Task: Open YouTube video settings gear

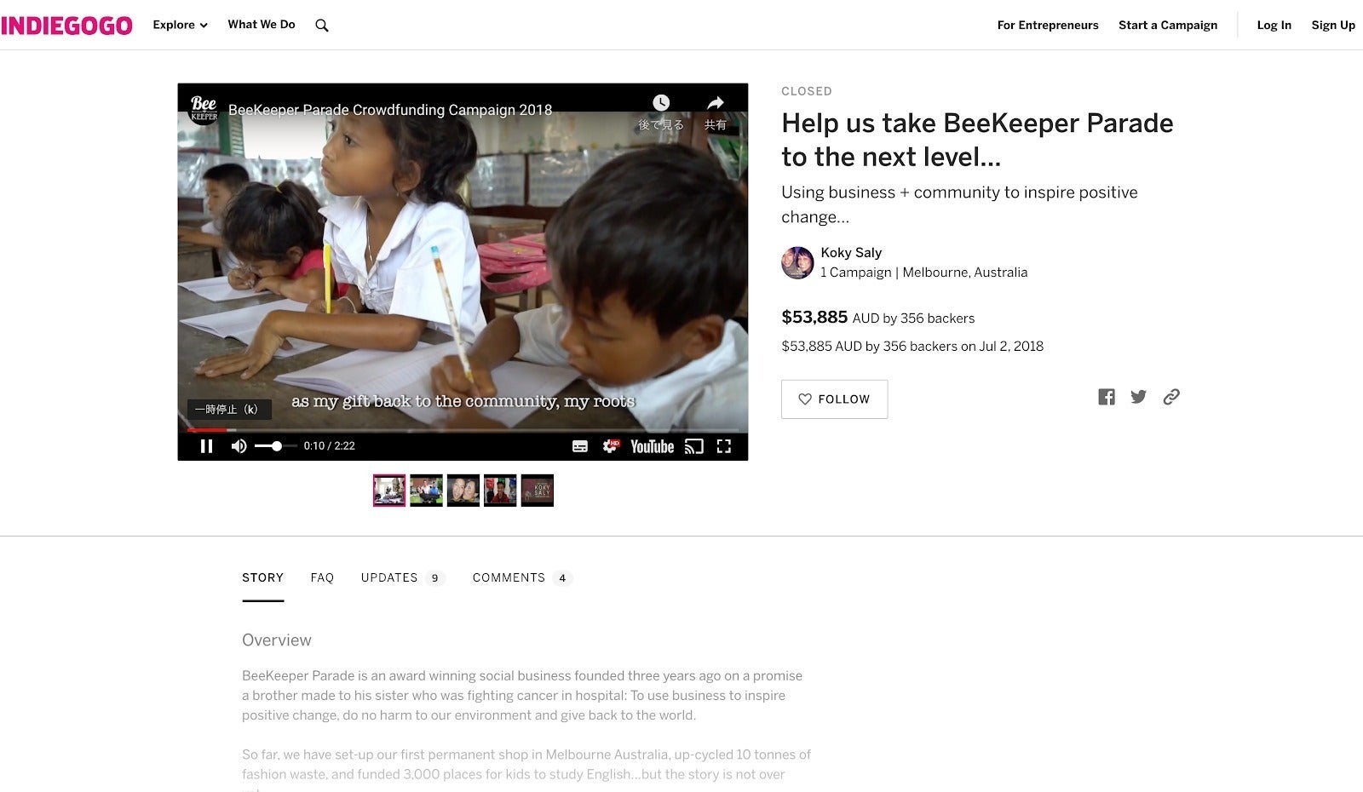Action: [x=611, y=446]
